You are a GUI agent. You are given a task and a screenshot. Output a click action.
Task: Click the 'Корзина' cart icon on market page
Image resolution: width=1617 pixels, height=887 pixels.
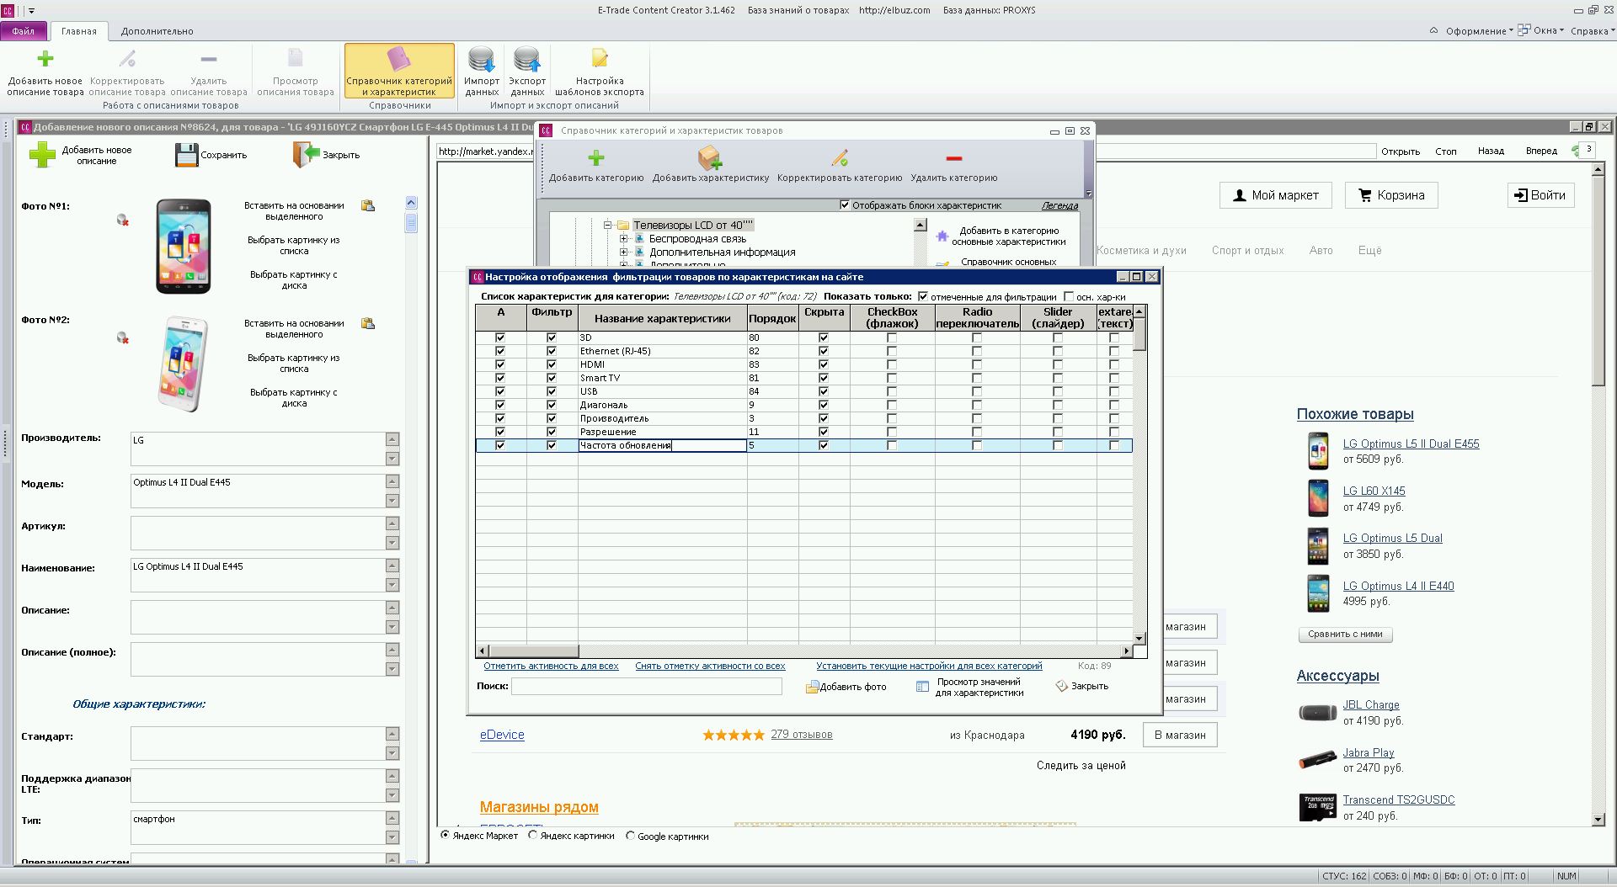tap(1365, 195)
